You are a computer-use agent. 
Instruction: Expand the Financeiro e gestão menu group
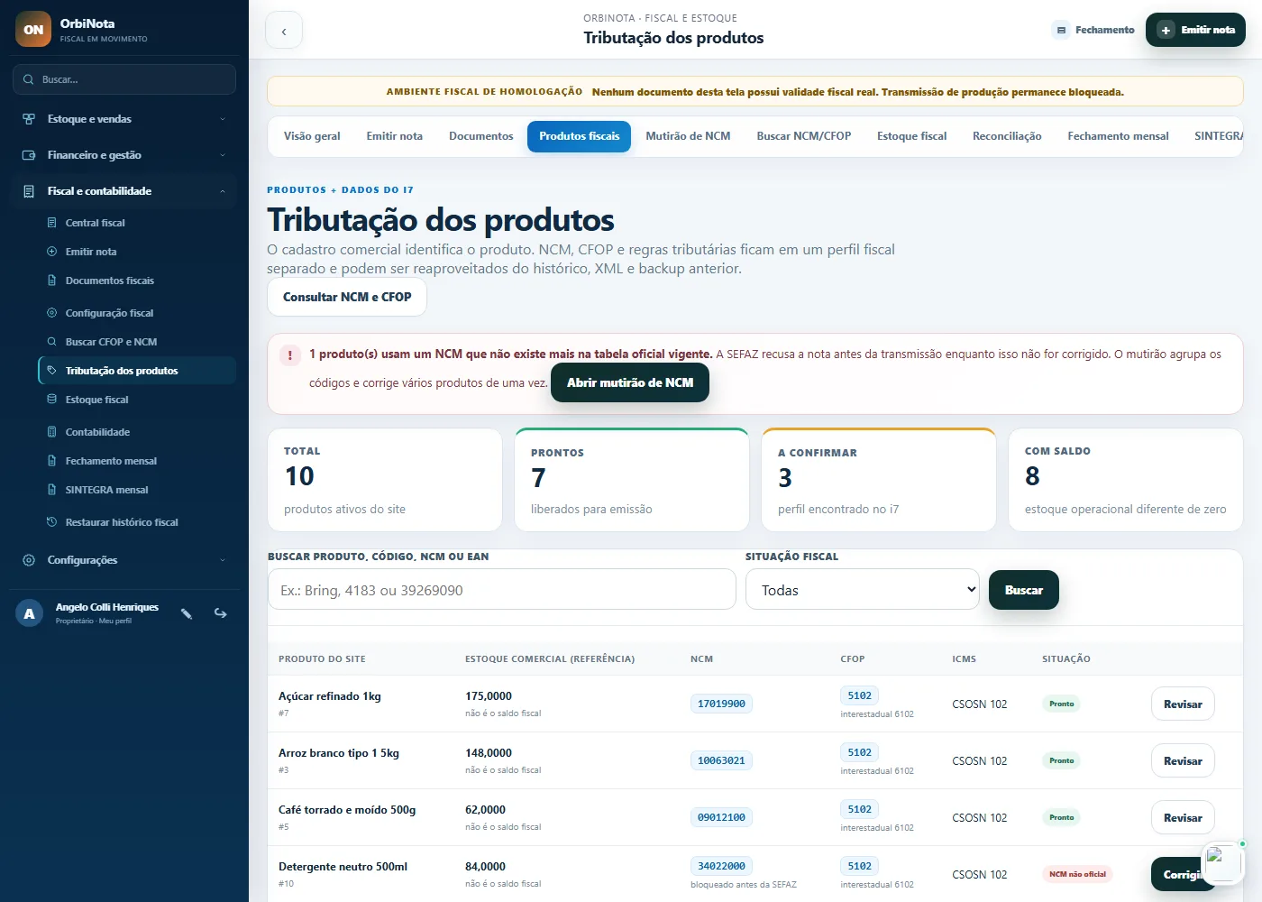[124, 155]
